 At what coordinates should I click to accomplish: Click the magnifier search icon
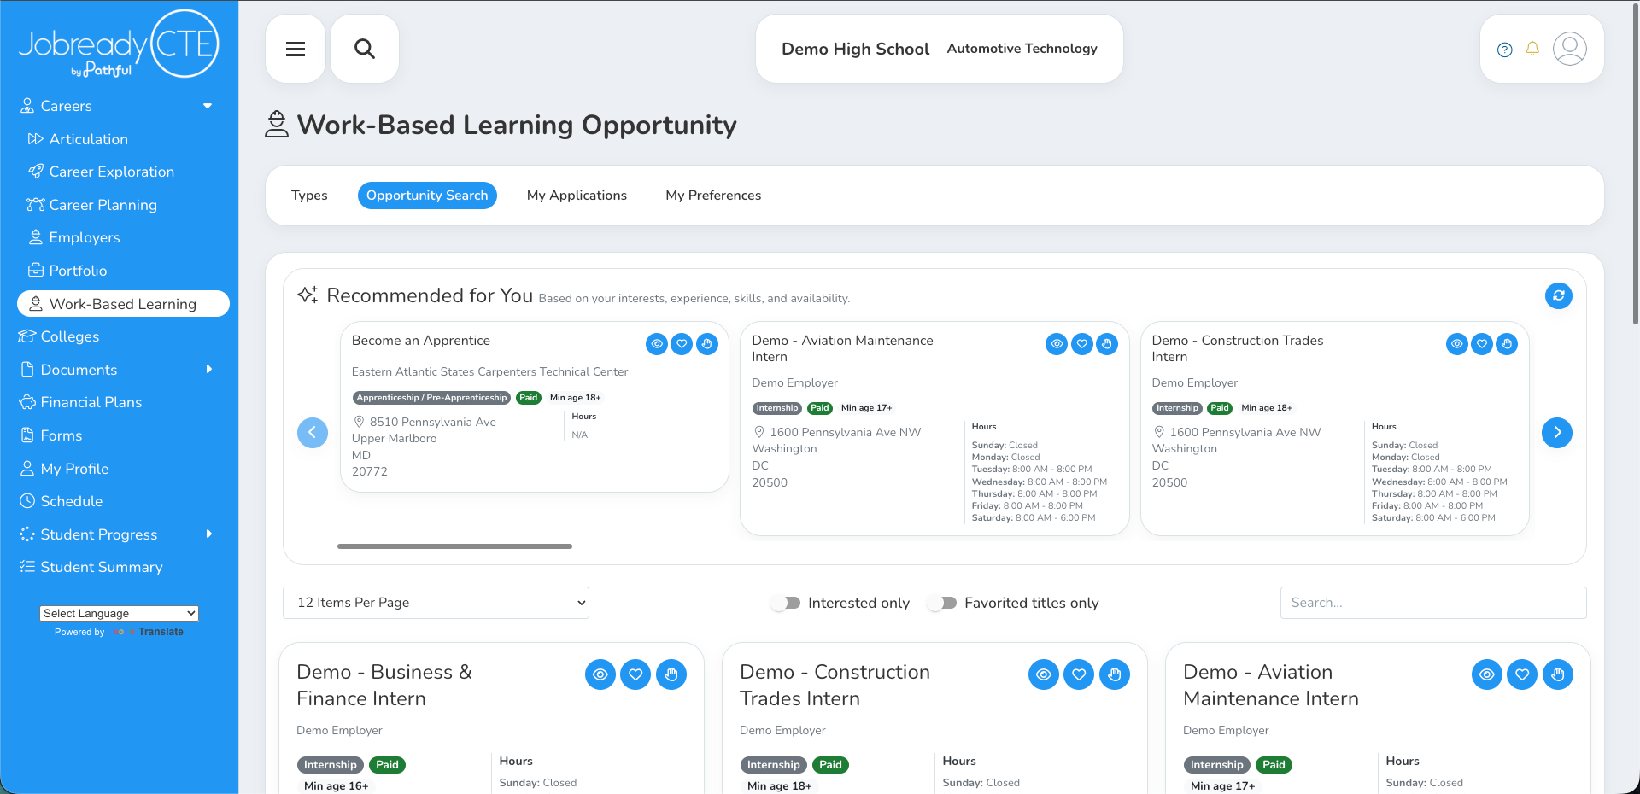coord(365,49)
